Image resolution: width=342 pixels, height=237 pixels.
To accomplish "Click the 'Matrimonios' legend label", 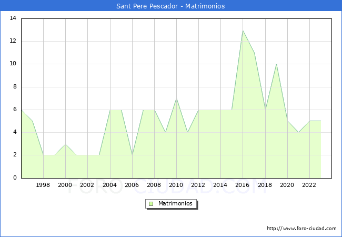I will tap(175, 203).
